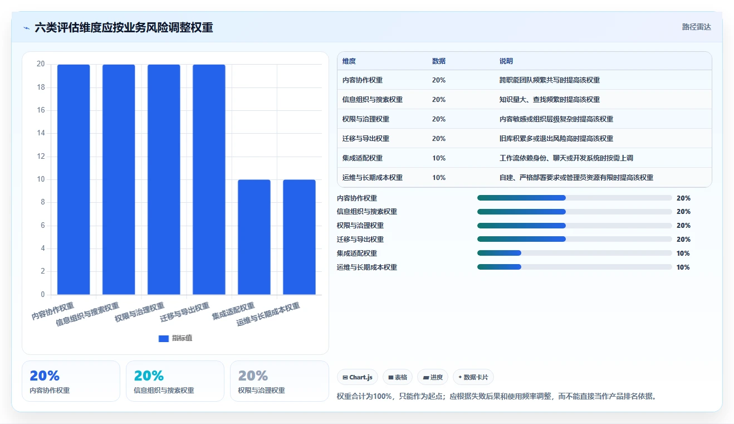734x424 pixels.
Task: Click 知识量大、查找频繁时提高该权重 description
Action: coord(550,100)
